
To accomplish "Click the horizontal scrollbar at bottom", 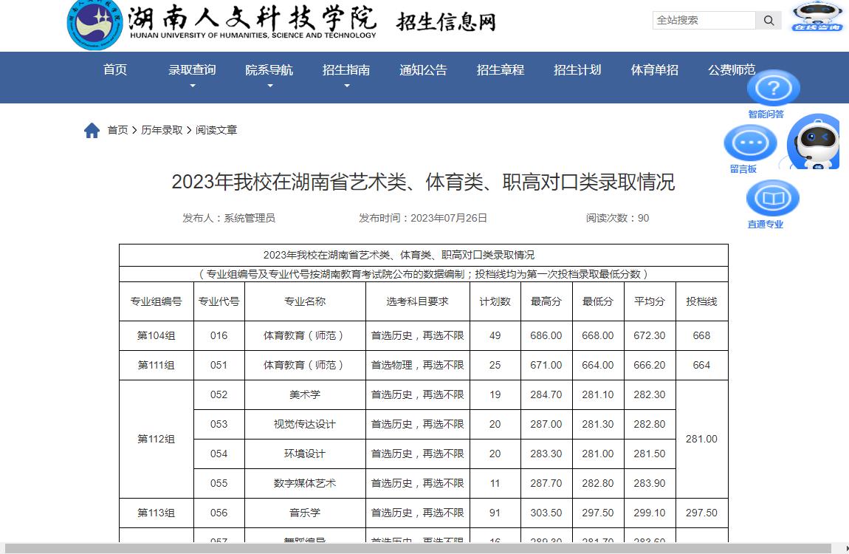I will (x=417, y=549).
